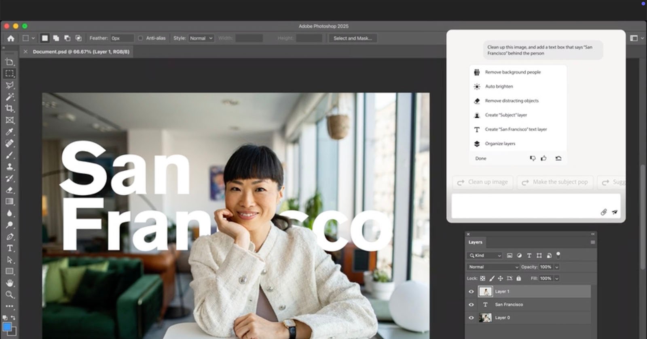Hide the San Francisco text layer
The height and width of the screenshot is (339, 647).
(x=471, y=305)
